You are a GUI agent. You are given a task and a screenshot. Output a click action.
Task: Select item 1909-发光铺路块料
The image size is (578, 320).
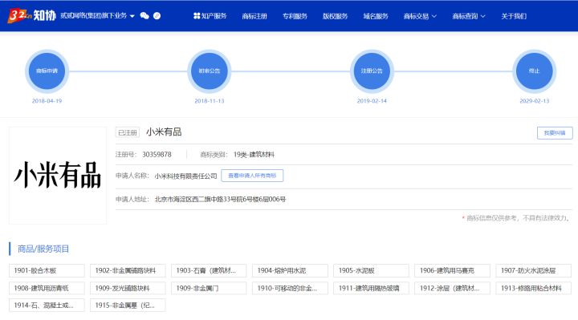click(128, 288)
